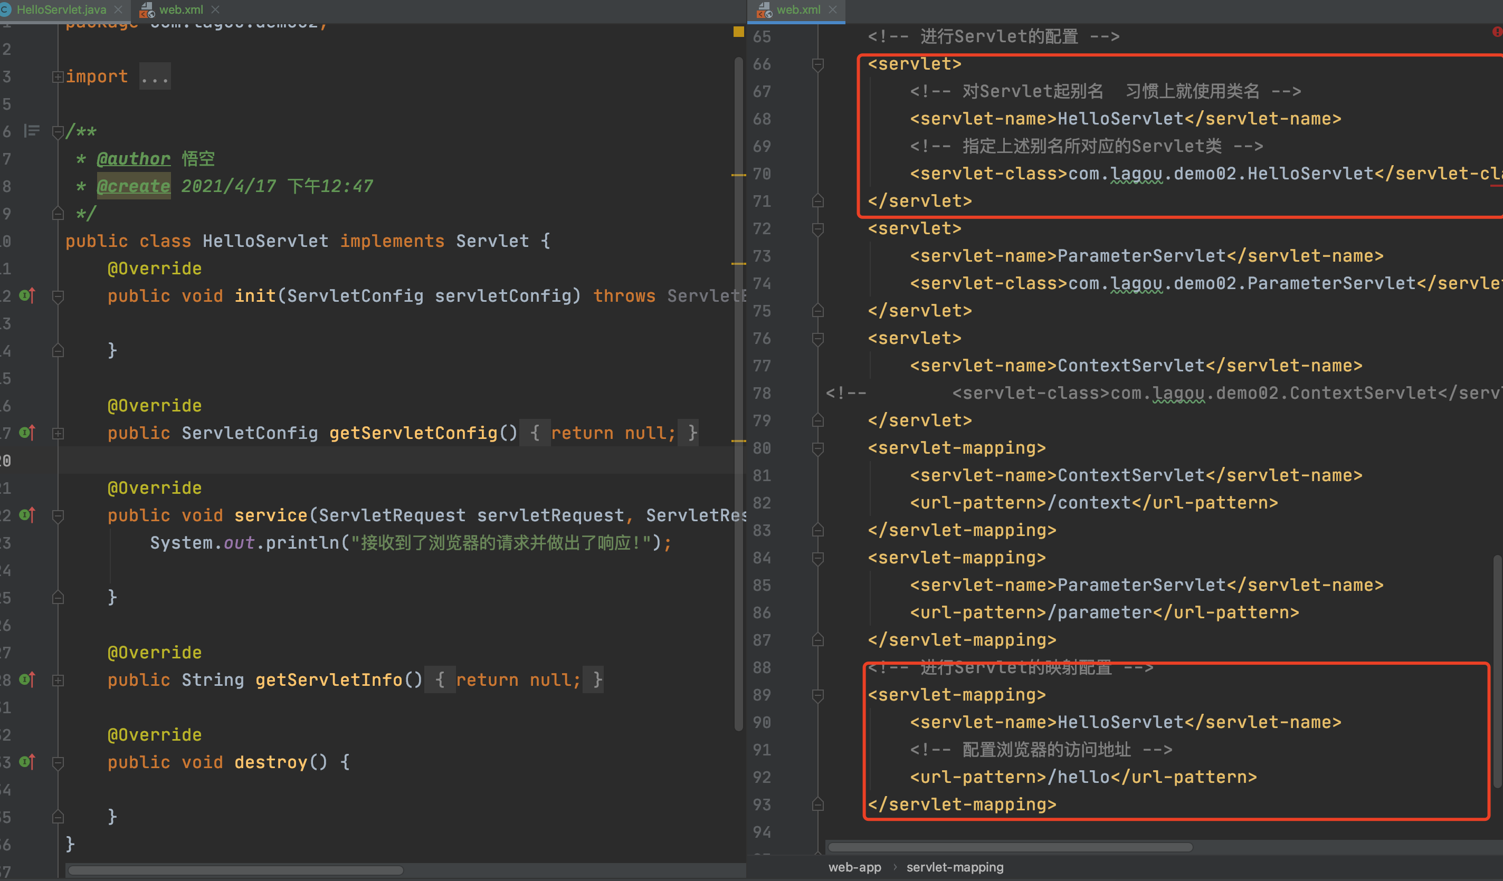Click line number 65 in web.xml gutter

[x=762, y=37]
